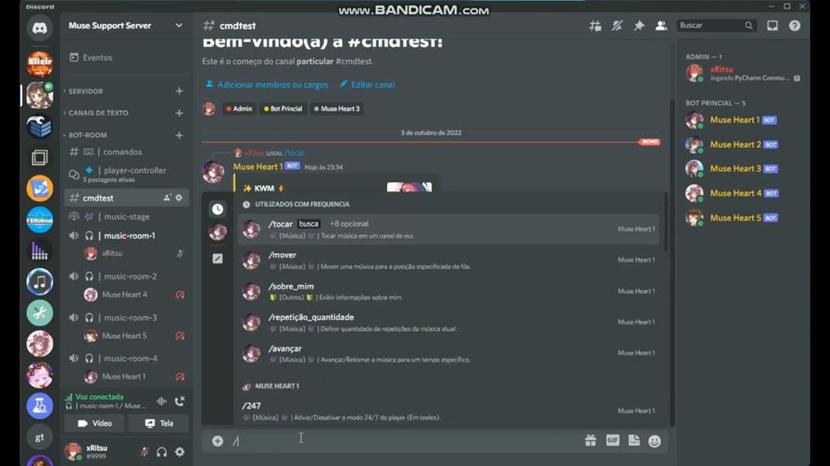
Task: Expand the CANAIS DE TEXTO category
Action: pos(98,113)
